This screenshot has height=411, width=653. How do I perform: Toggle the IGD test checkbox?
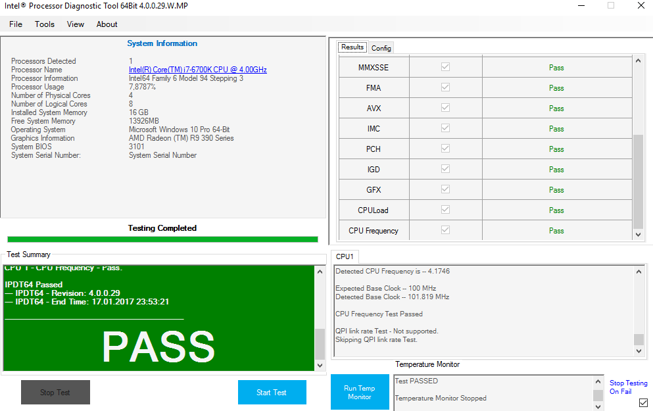click(446, 169)
